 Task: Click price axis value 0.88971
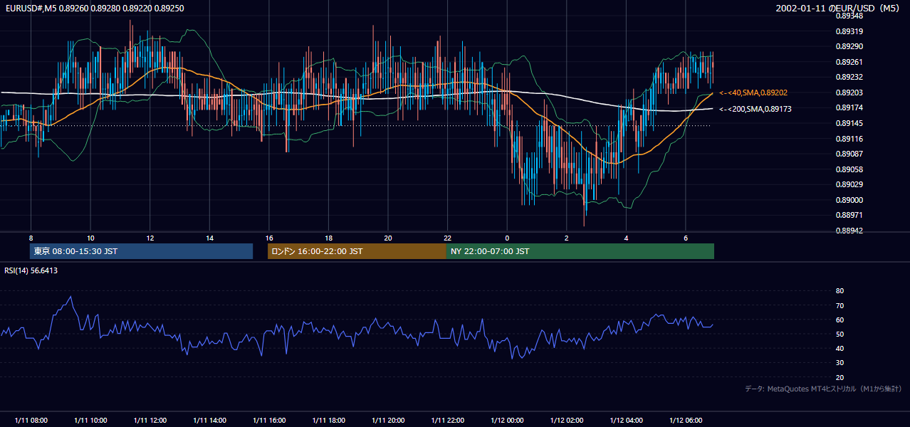(x=849, y=215)
